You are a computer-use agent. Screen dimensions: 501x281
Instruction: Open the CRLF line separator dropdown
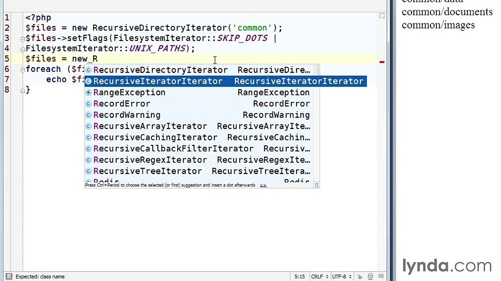coord(319,277)
